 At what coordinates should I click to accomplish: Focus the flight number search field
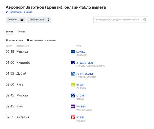pos(121,20)
